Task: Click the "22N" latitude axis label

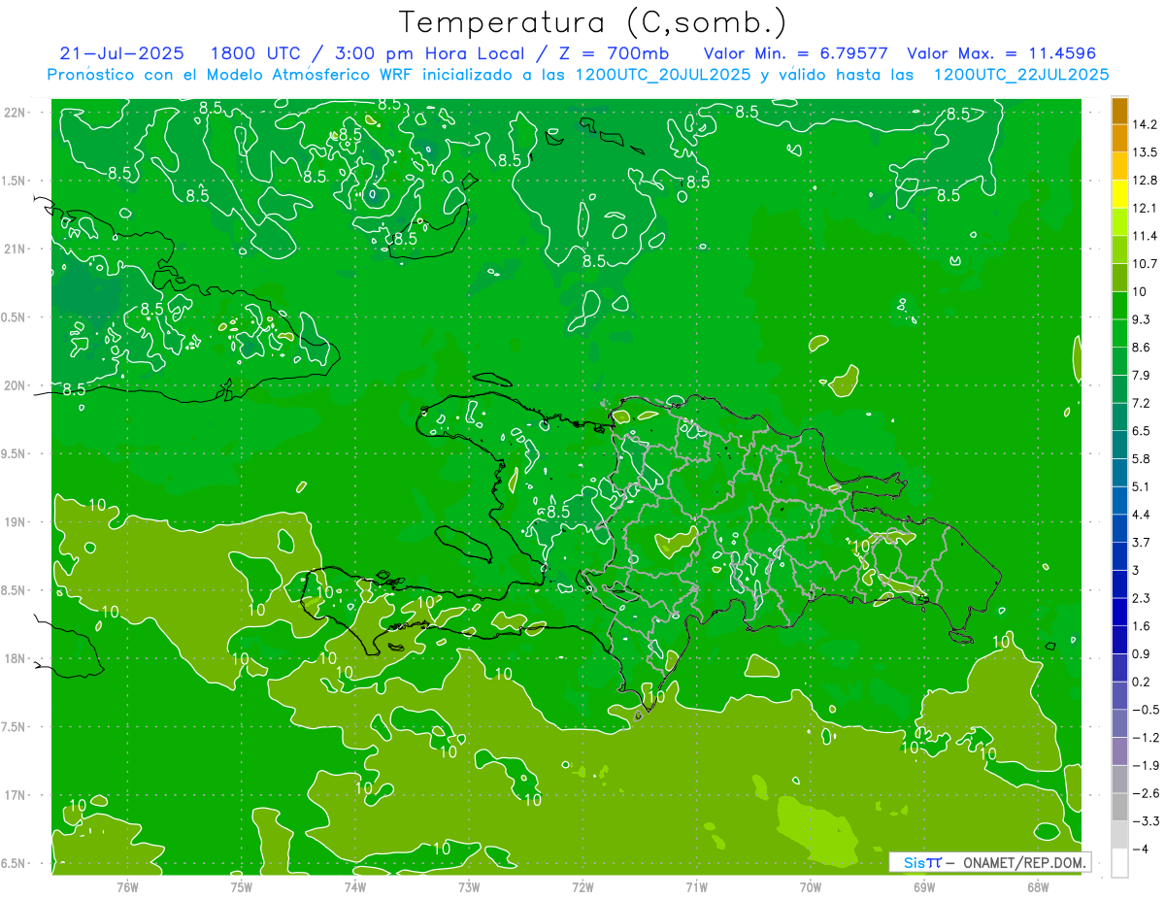Action: [x=17, y=112]
